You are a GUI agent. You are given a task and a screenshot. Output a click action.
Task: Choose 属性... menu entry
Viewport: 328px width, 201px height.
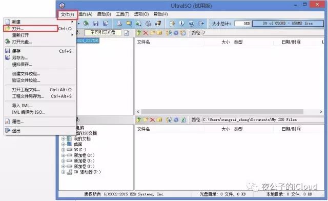(x=39, y=122)
